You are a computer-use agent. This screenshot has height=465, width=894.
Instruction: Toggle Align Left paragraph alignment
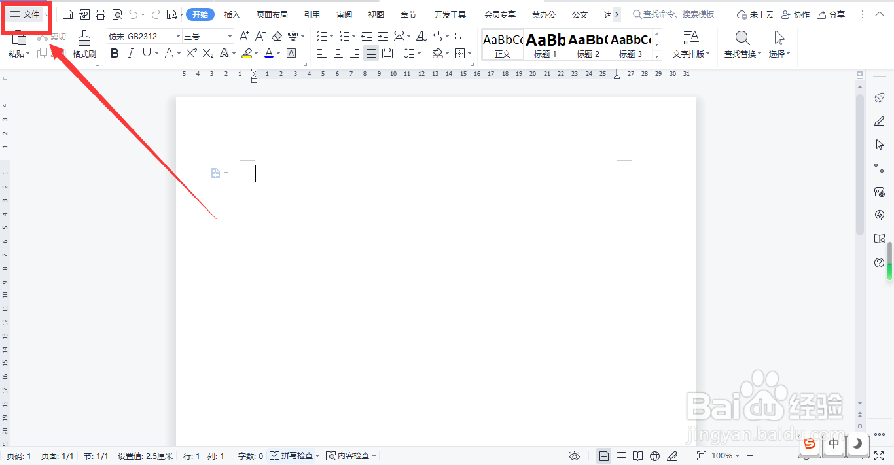click(322, 53)
